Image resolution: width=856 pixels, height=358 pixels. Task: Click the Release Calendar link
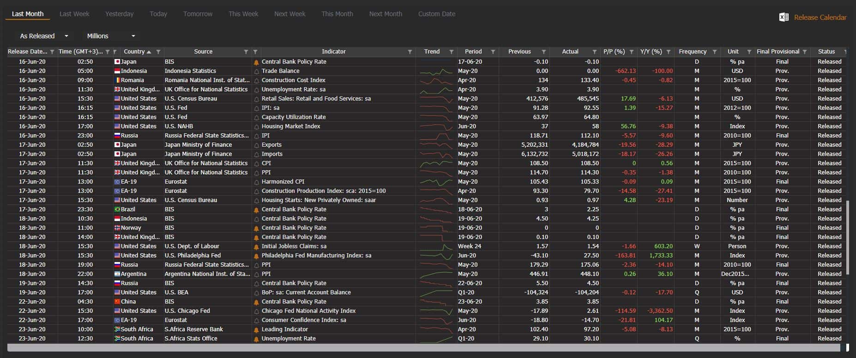point(820,18)
